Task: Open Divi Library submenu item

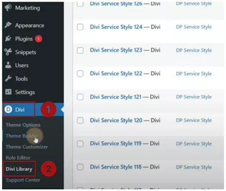Action: tap(19, 169)
